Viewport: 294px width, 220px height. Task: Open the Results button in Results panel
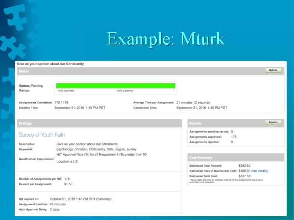[x=273, y=122]
